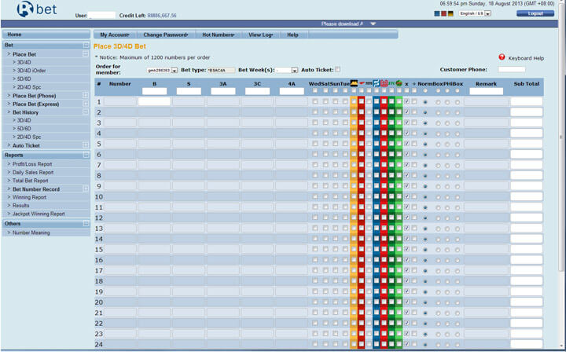
Task: Open the Hot Numbers menu
Action: coord(218,35)
